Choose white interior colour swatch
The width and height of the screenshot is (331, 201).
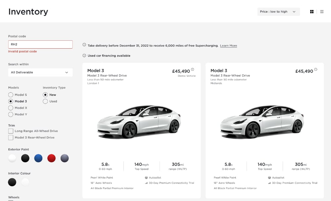pyautogui.click(x=25, y=182)
